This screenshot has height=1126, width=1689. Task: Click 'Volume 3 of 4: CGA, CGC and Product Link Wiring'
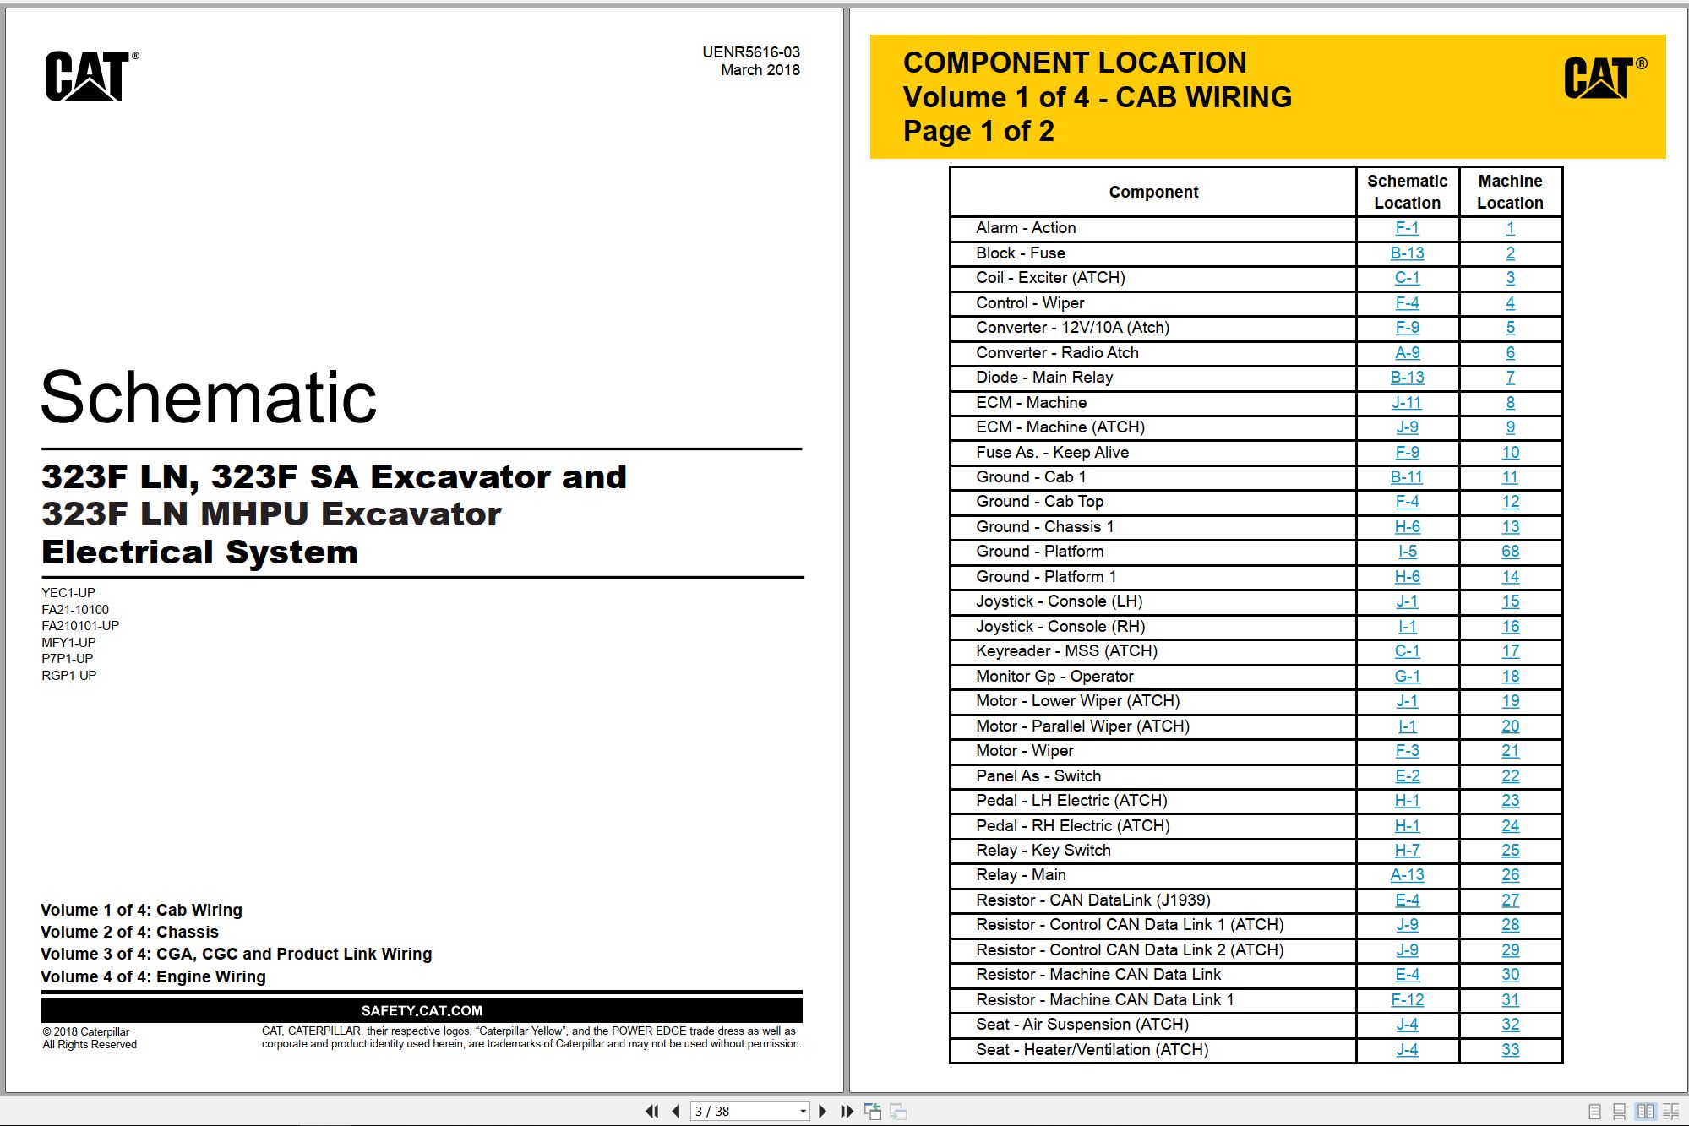coord(236,954)
